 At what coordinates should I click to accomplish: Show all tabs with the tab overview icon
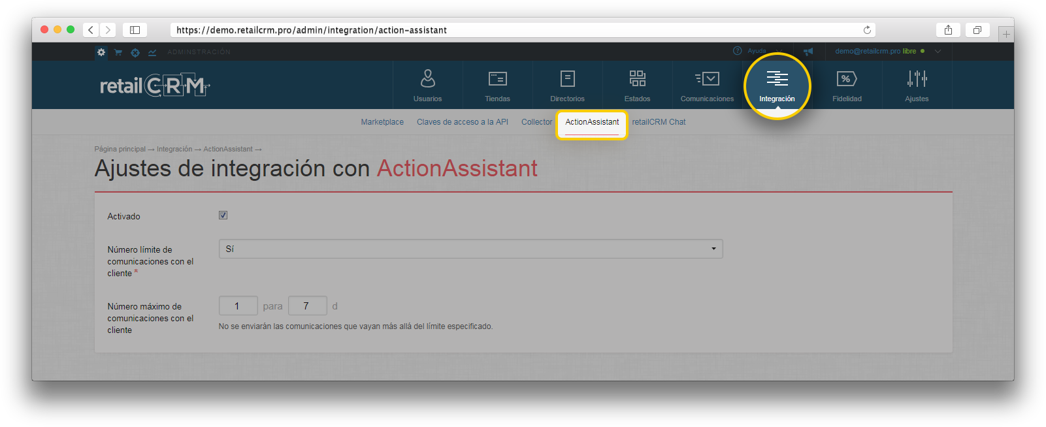(x=977, y=30)
